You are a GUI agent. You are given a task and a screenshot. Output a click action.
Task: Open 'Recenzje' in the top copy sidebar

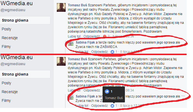click(10, 38)
